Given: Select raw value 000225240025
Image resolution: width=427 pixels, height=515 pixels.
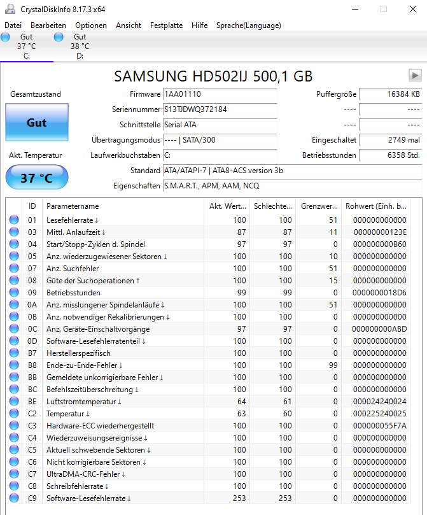Looking at the screenshot, I should pos(380,414).
